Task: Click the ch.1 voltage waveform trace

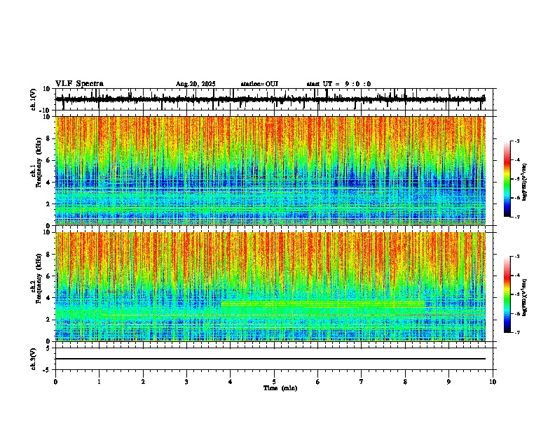Action: (270, 99)
